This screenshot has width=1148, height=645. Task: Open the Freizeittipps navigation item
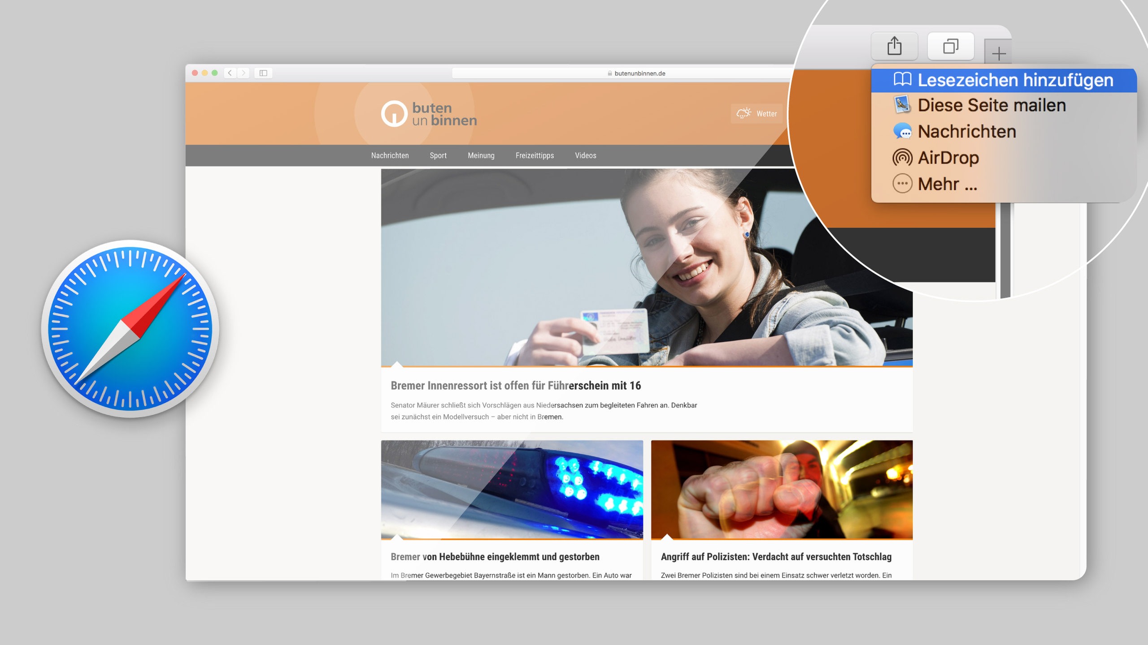coord(535,155)
